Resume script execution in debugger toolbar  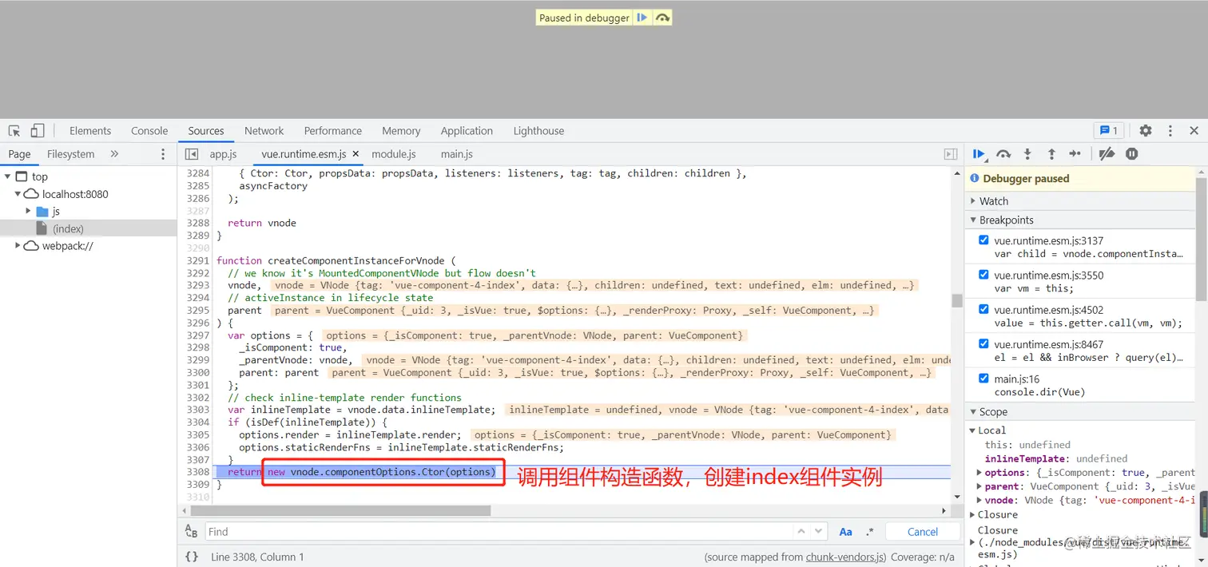tap(979, 154)
